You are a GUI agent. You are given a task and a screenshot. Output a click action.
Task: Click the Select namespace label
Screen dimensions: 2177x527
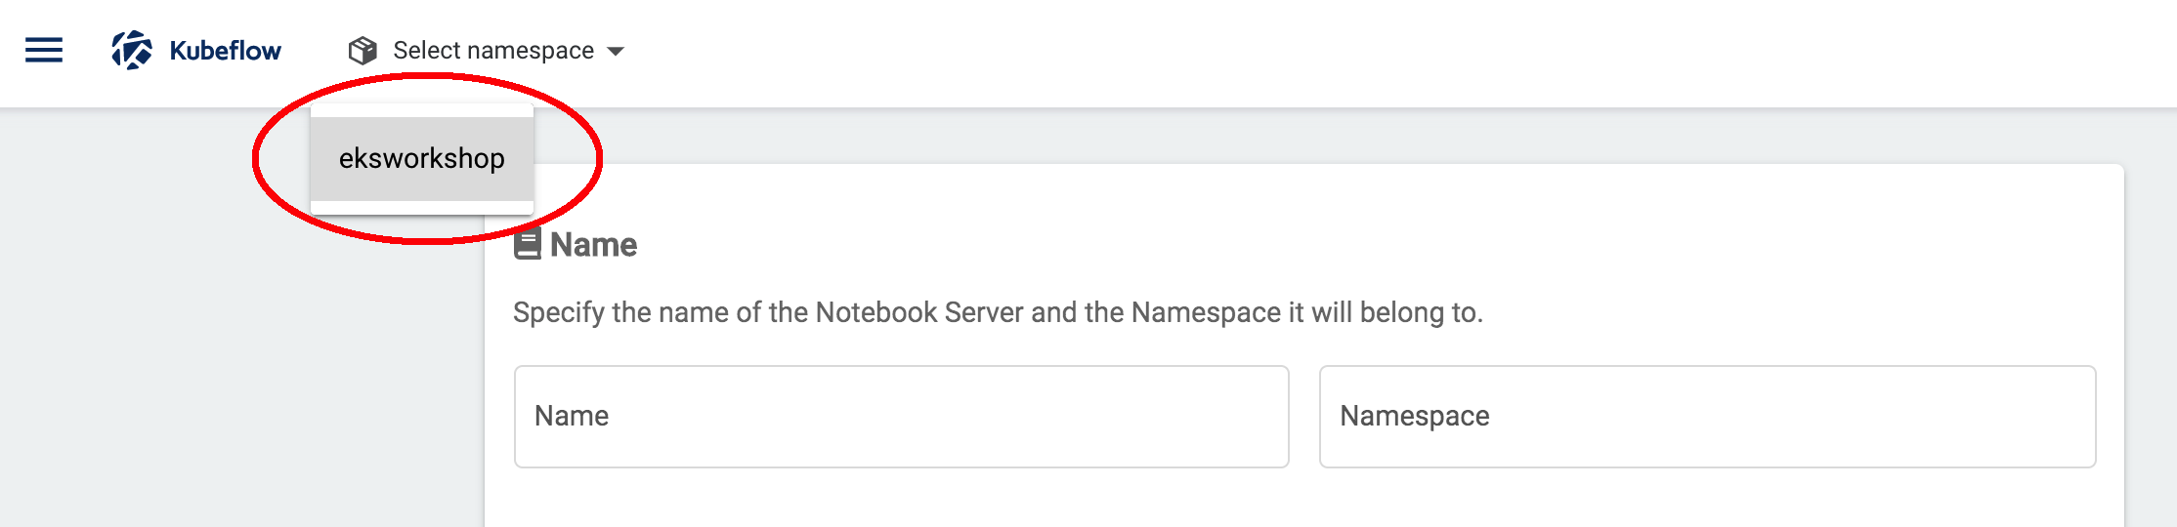(x=493, y=51)
